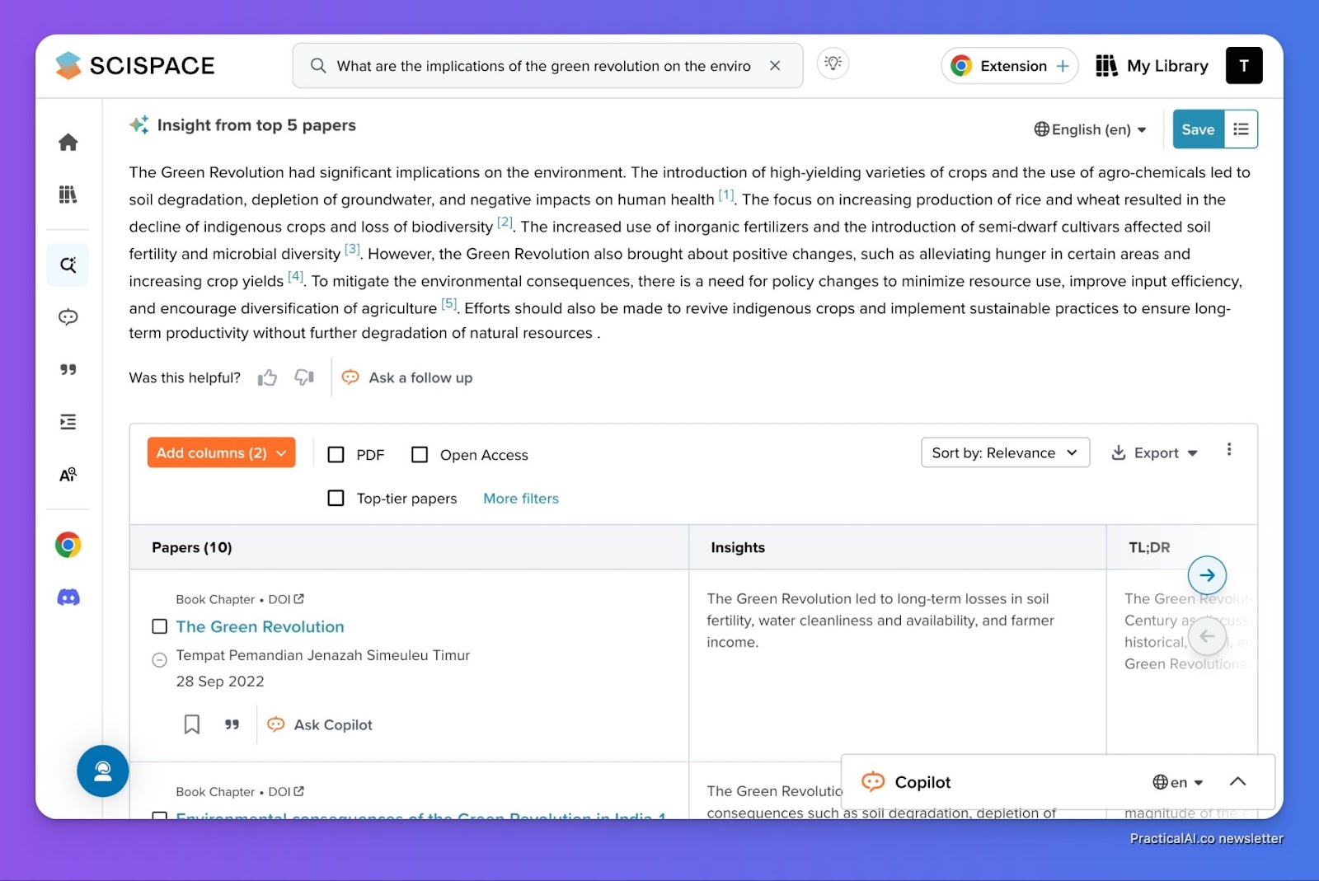
Task: Open citation quotes icon in sidebar
Action: [68, 370]
